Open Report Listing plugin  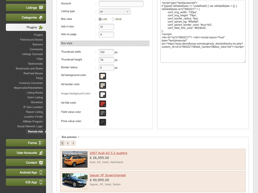[34, 112]
